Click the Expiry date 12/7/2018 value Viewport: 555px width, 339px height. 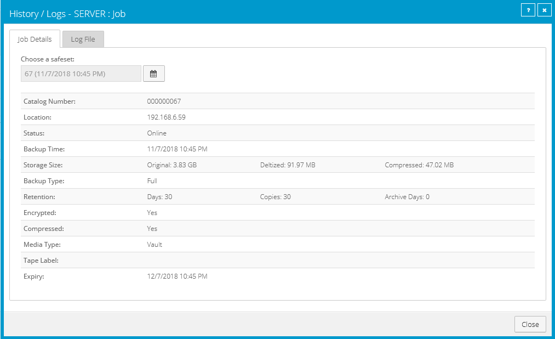click(x=177, y=276)
